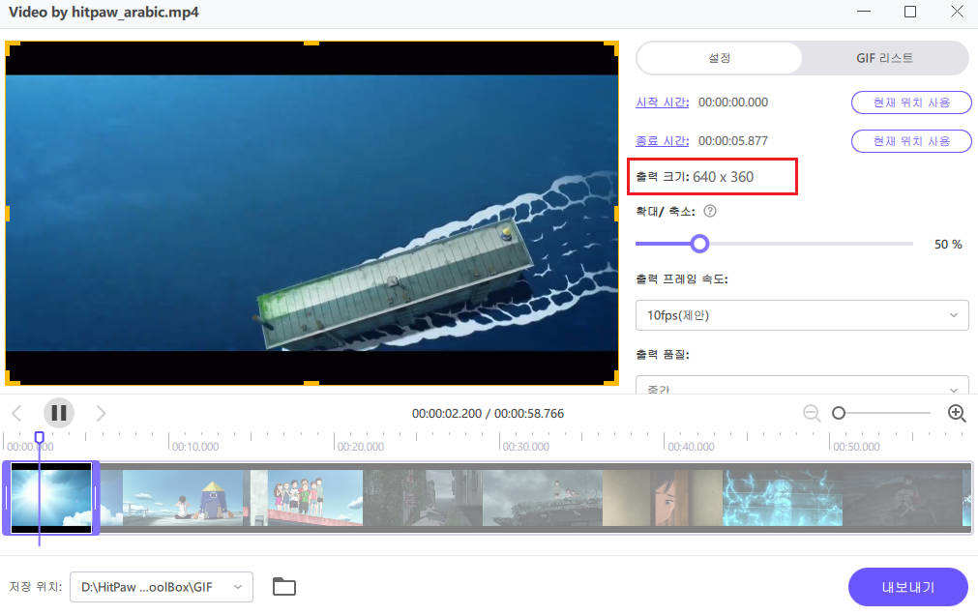Click the 출력 크기 640 x 360 text
Screen dimensions: 978x615
point(695,177)
